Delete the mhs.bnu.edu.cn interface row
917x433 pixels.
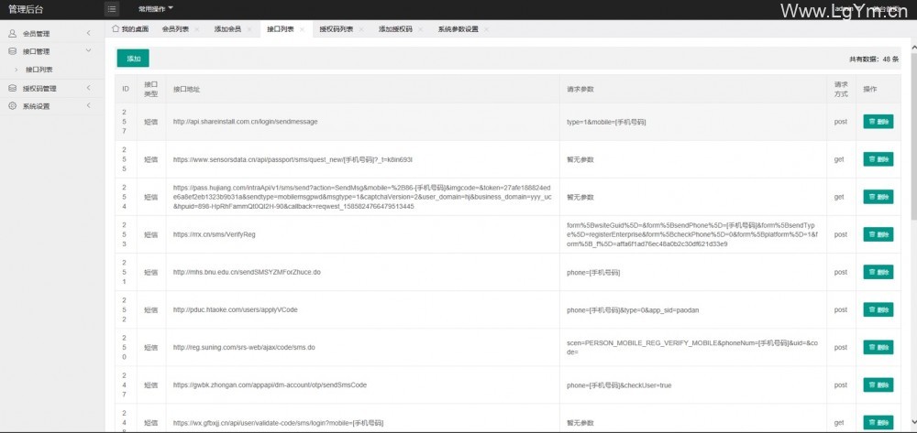pyautogui.click(x=878, y=272)
